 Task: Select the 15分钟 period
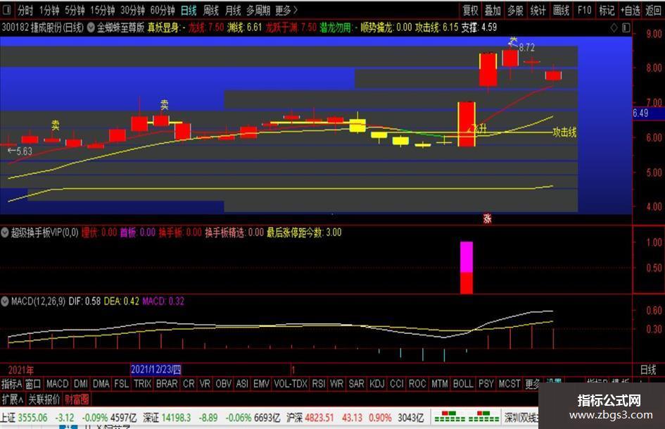click(102, 10)
